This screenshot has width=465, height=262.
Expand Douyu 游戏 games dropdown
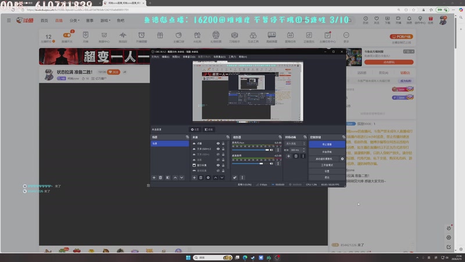pos(105,20)
